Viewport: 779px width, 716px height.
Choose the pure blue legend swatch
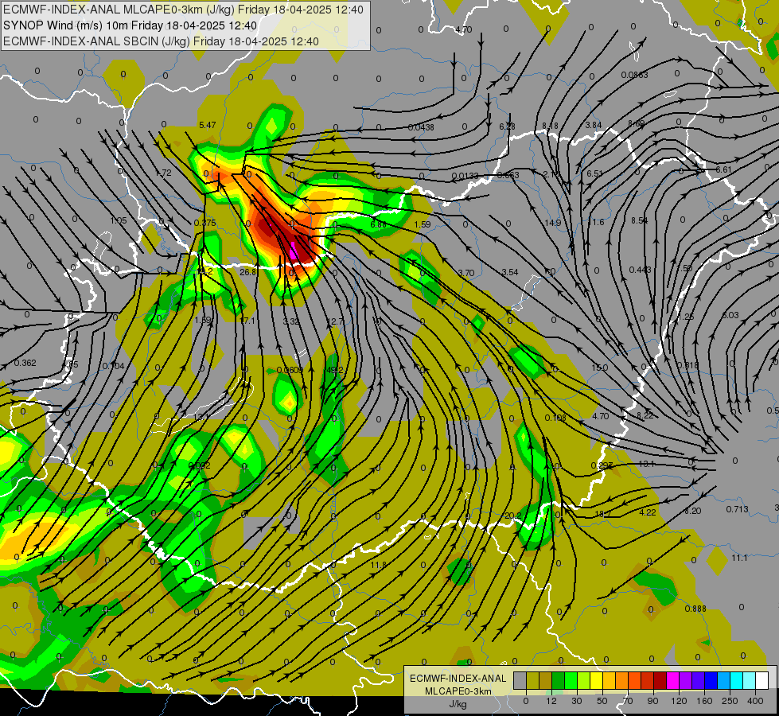(711, 681)
